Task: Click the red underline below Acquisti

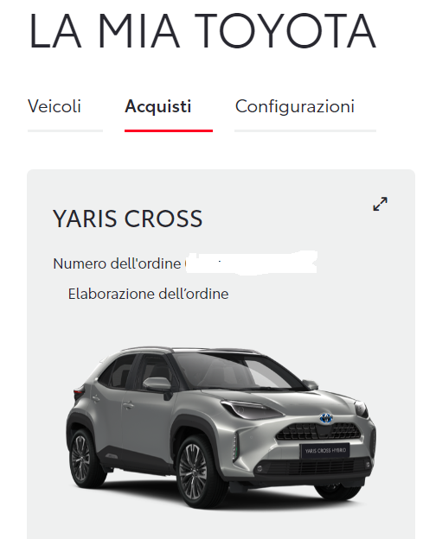Action: coord(169,131)
